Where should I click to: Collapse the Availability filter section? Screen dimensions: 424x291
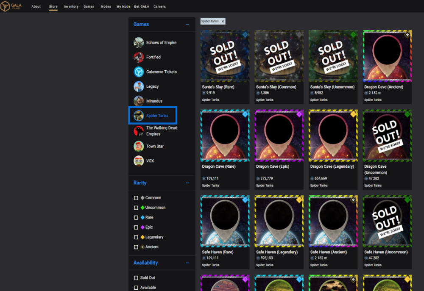(187, 263)
